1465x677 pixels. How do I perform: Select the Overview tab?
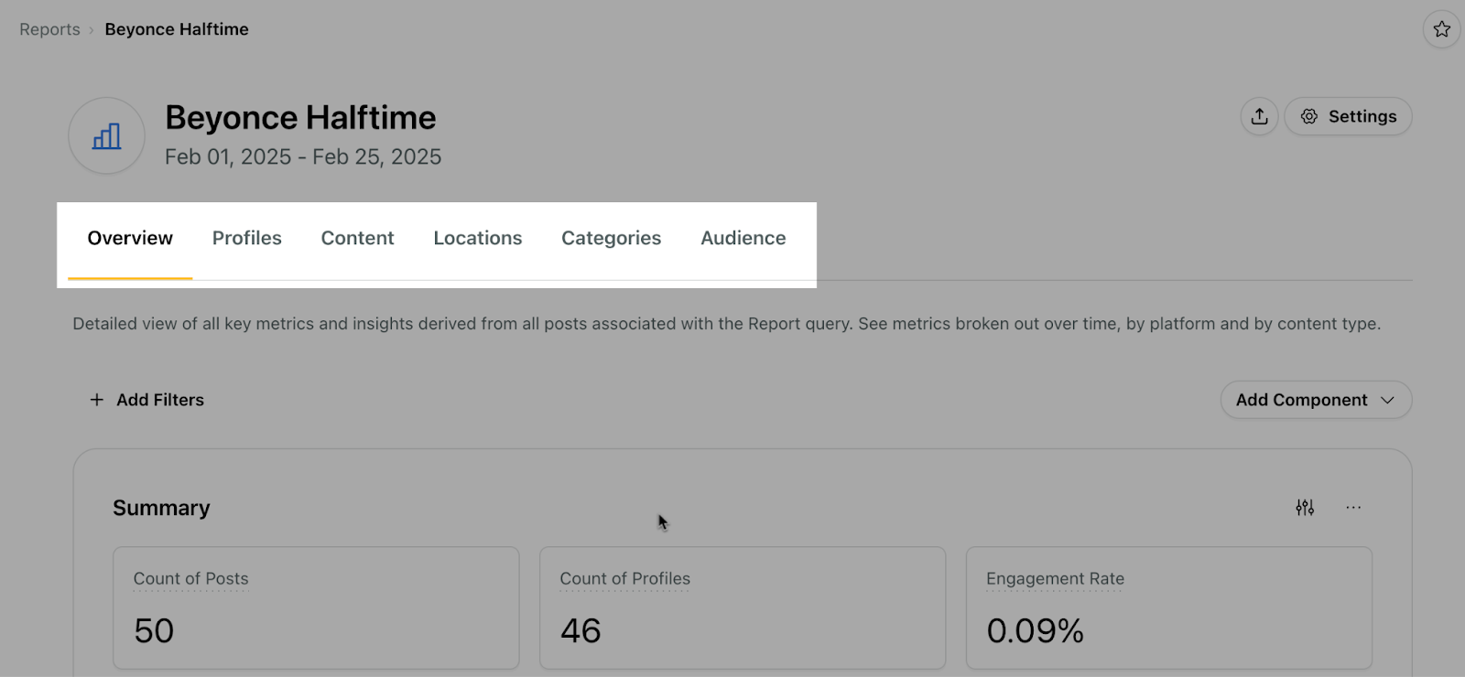130,239
